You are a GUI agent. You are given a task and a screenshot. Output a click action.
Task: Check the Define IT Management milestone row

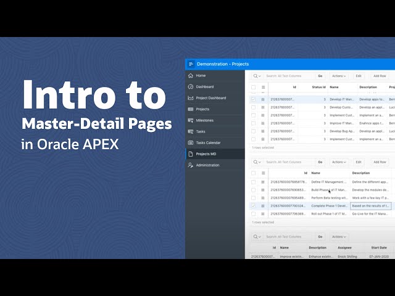coord(254,182)
